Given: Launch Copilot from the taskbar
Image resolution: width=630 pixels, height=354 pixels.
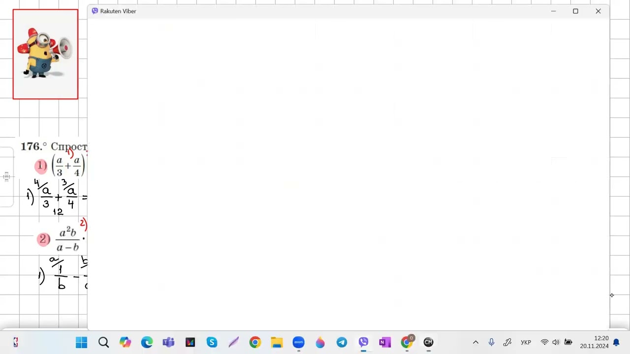Looking at the screenshot, I should coord(125,342).
